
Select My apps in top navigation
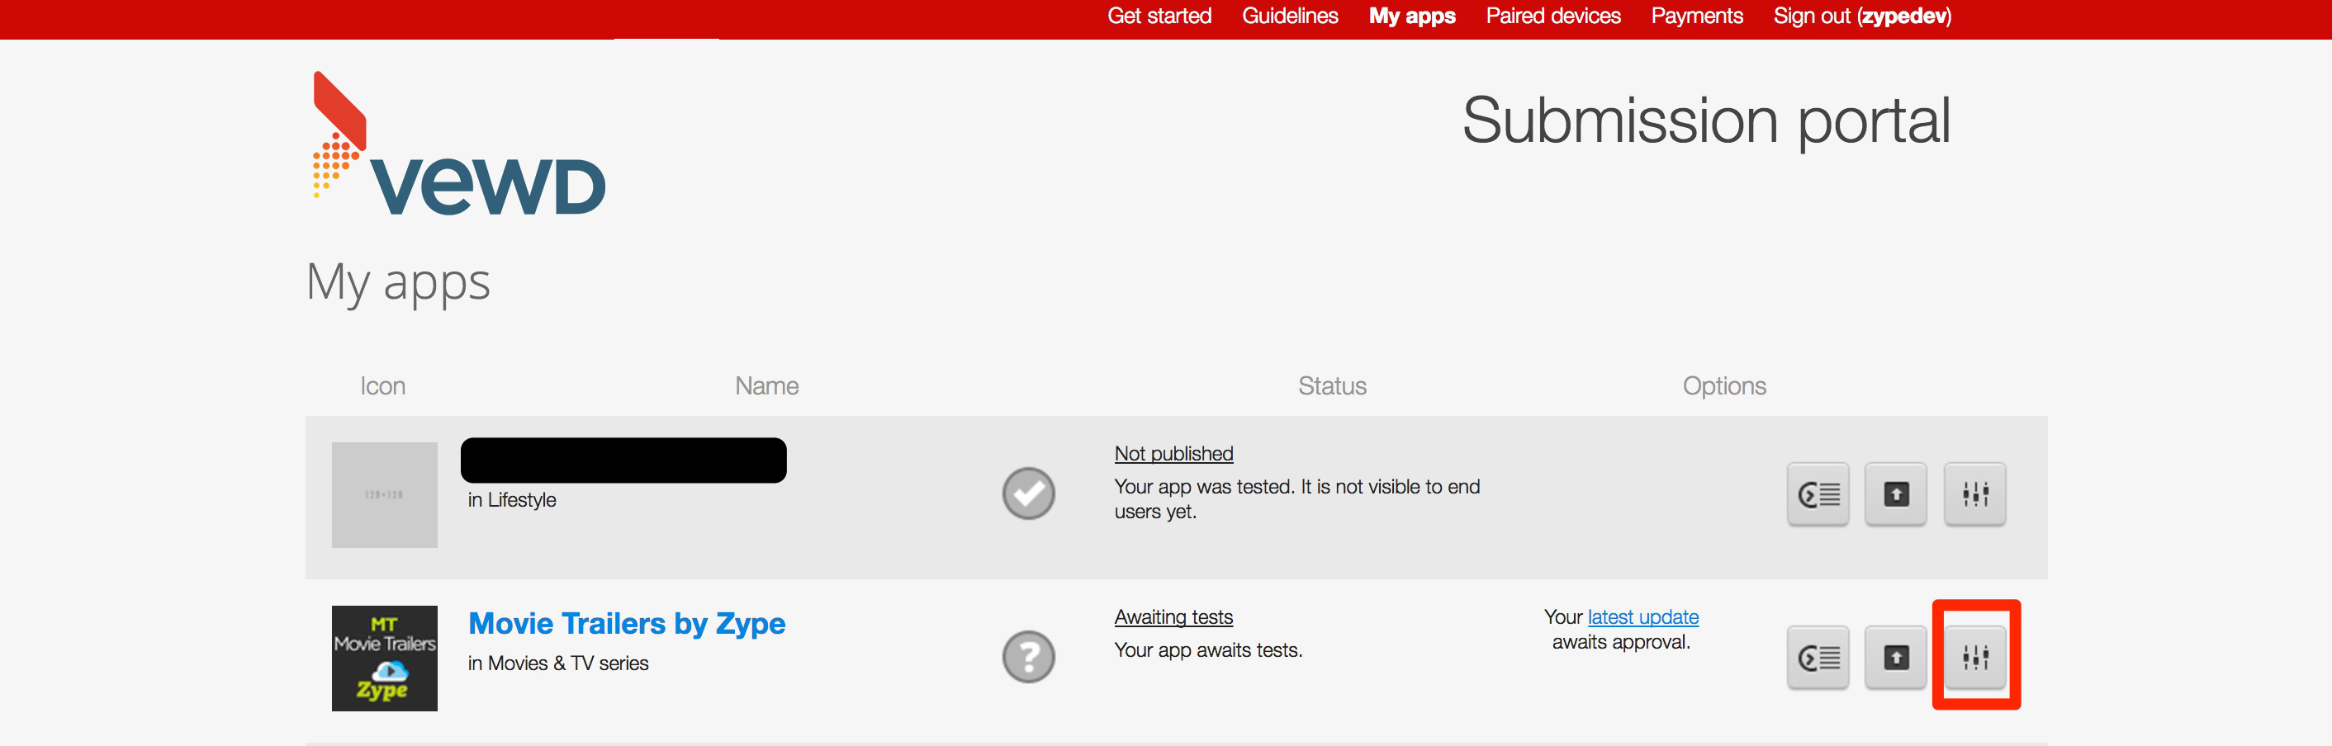point(1411,17)
